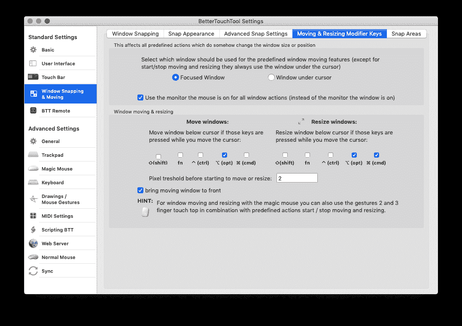Open Trackpad label in sidebar
Image resolution: width=462 pixels, height=326 pixels.
click(52, 155)
